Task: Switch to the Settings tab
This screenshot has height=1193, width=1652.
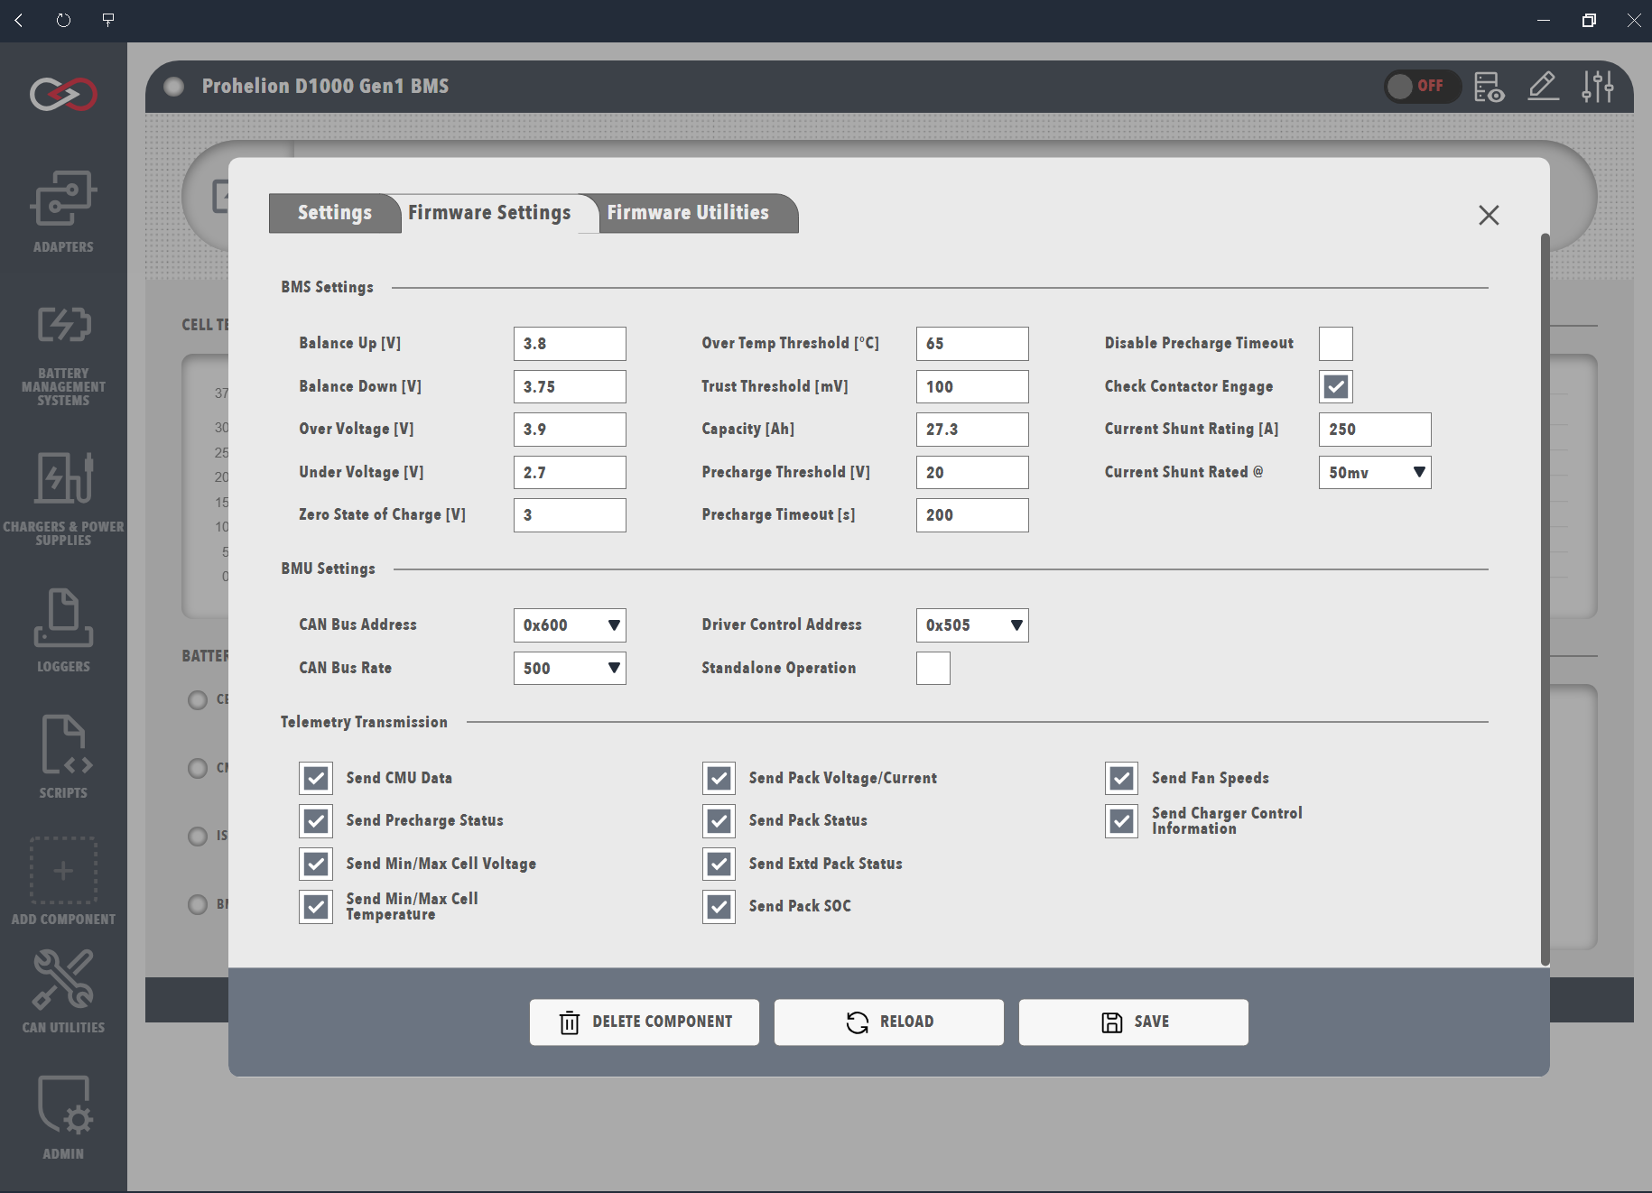Action: pyautogui.click(x=334, y=213)
